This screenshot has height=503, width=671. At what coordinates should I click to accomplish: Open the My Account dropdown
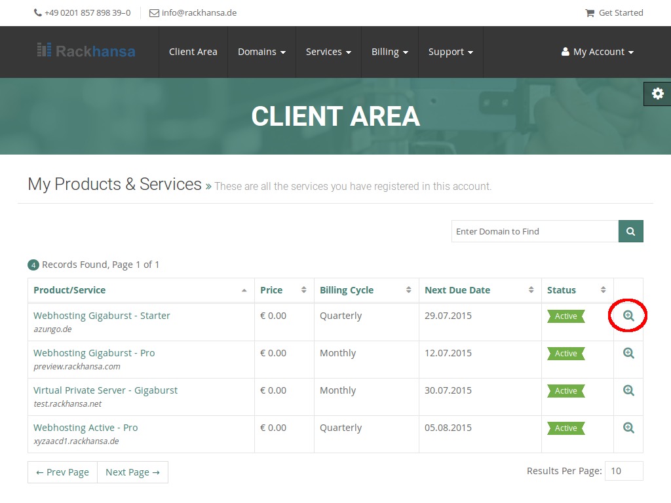(x=598, y=52)
